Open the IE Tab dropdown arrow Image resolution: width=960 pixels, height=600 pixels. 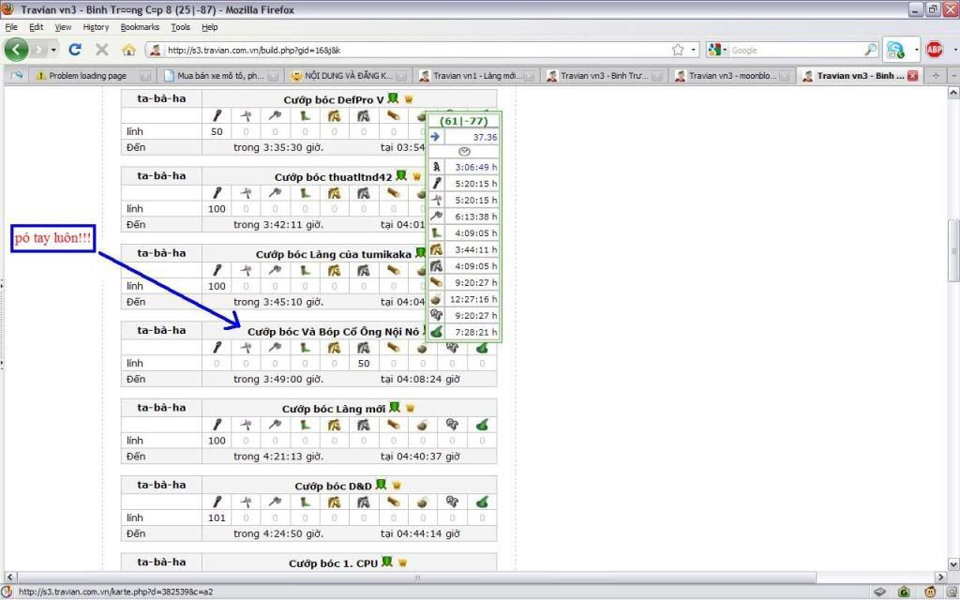[x=916, y=50]
